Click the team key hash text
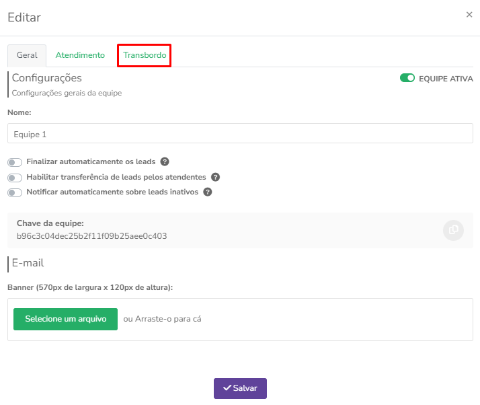 pyautogui.click(x=91, y=236)
